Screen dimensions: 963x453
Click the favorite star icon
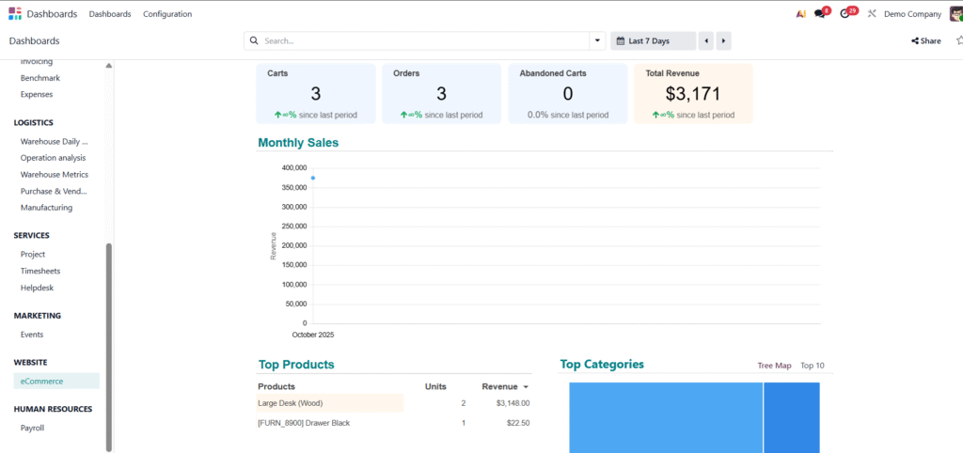tap(959, 40)
